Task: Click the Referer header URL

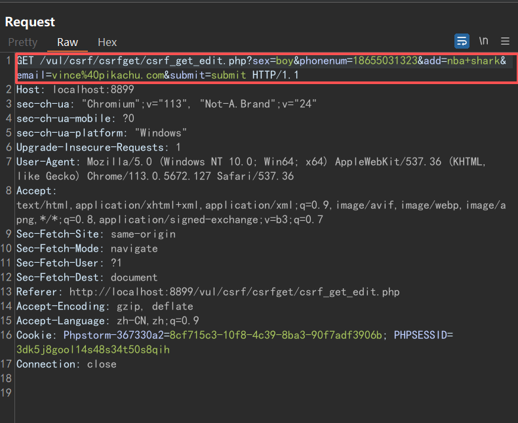Action: [234, 292]
